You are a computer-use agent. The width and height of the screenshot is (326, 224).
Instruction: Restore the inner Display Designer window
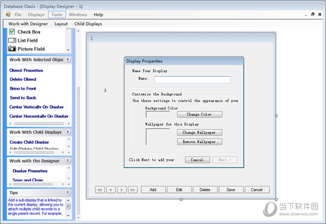(x=313, y=14)
